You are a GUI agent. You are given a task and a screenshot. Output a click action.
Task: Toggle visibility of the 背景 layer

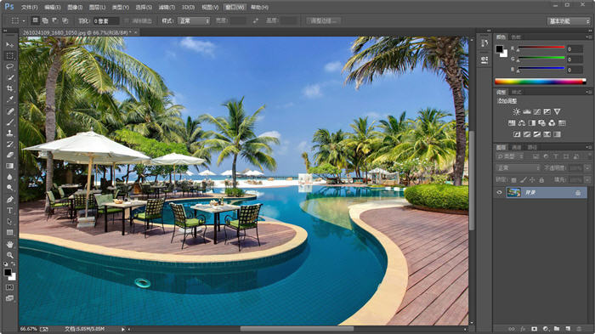tap(500, 192)
